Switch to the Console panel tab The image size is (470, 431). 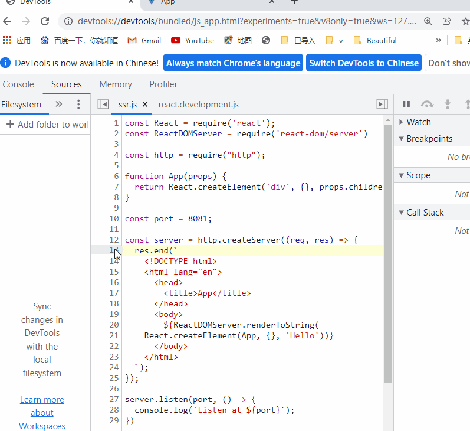18,84
